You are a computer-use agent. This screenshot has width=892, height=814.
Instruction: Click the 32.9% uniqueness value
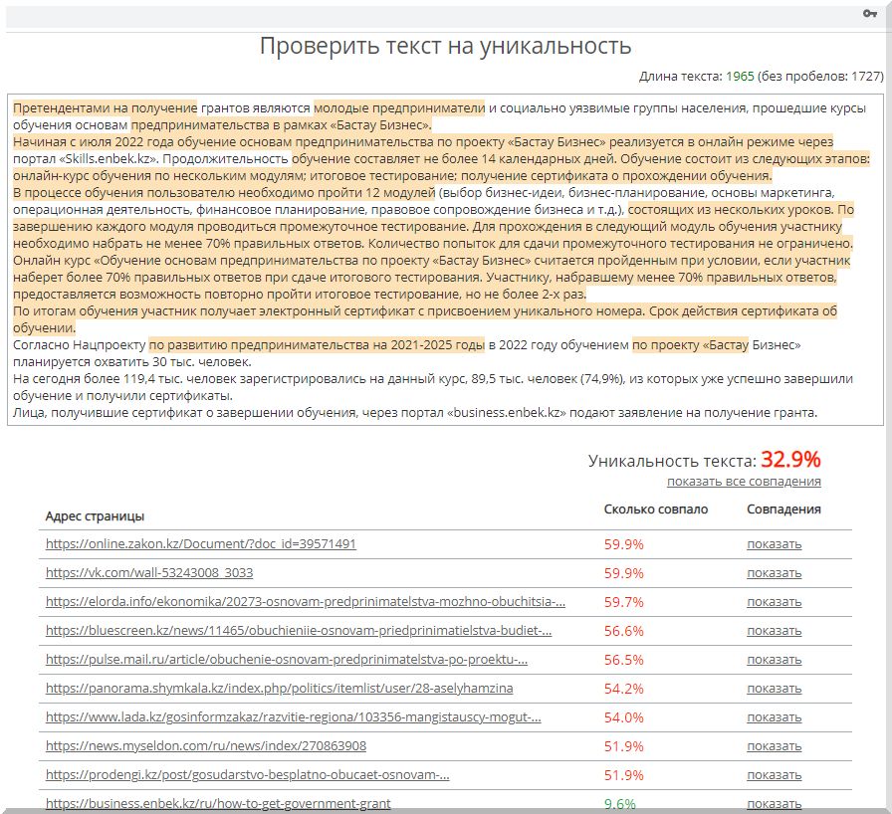[x=790, y=460]
